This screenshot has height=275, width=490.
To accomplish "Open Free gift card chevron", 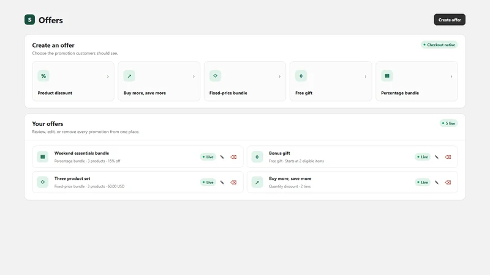I will [x=365, y=76].
